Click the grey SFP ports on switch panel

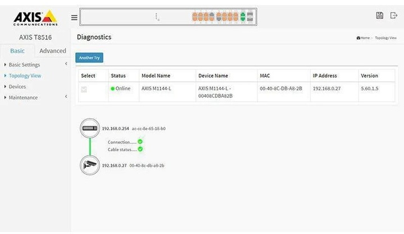point(250,17)
